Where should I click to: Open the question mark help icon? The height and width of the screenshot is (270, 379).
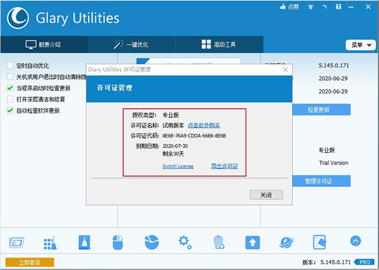339,6
